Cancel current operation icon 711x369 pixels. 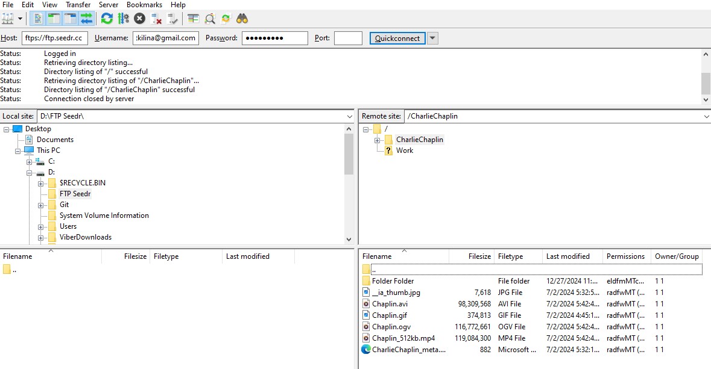coord(140,19)
